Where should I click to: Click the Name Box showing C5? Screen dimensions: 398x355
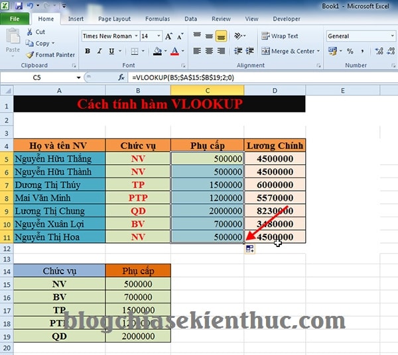coord(37,77)
